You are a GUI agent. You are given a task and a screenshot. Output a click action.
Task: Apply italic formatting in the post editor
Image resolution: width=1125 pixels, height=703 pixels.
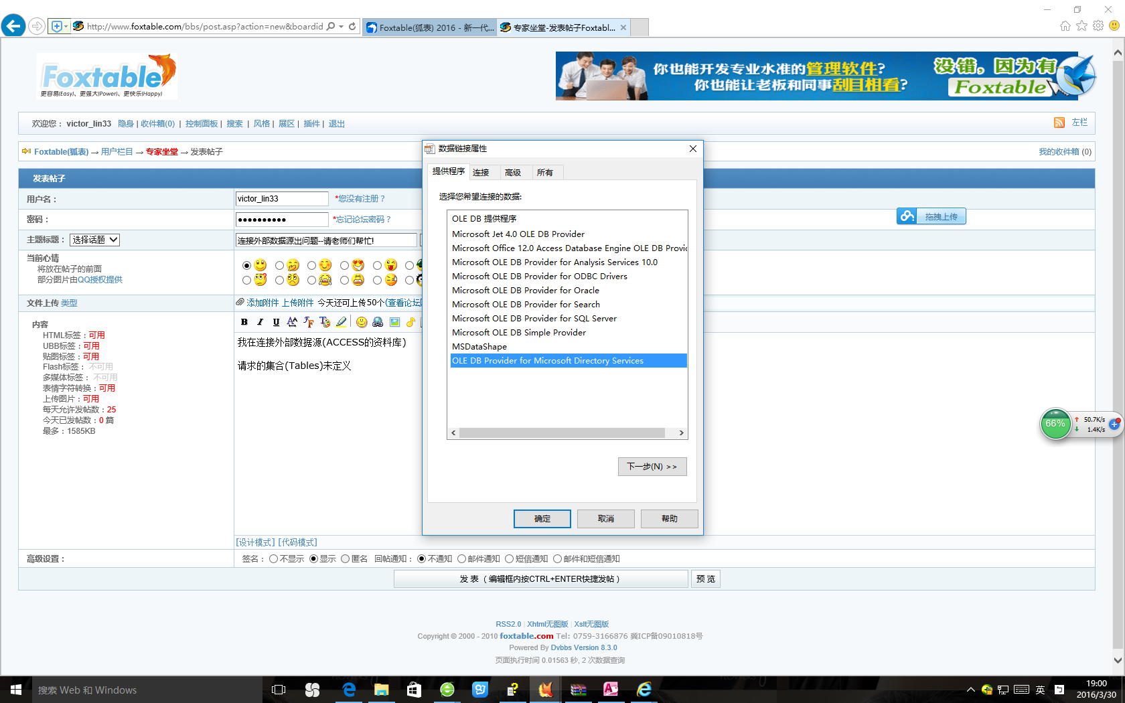tap(260, 322)
